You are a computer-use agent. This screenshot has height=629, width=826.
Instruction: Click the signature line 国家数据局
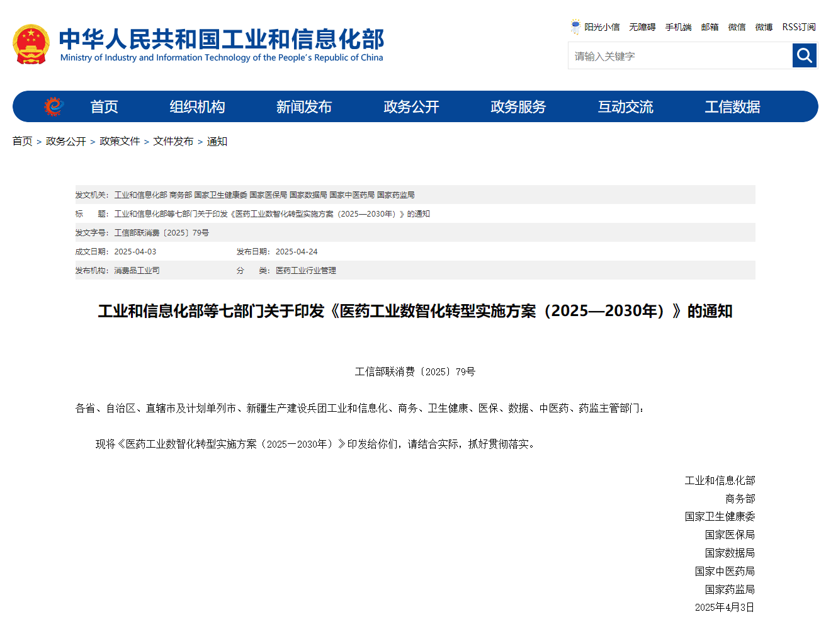pyautogui.click(x=730, y=553)
